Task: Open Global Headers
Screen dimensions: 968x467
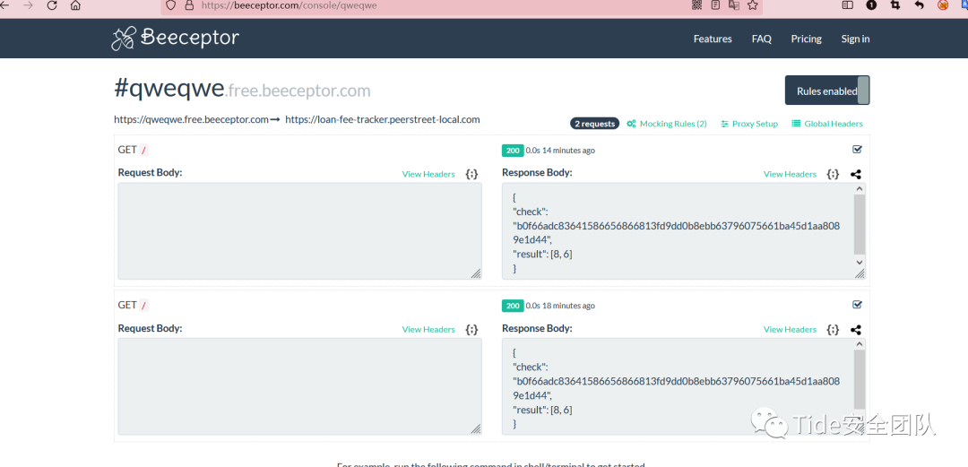Action: click(827, 124)
